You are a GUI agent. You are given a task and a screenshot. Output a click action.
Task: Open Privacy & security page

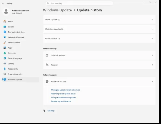click(x=20, y=74)
